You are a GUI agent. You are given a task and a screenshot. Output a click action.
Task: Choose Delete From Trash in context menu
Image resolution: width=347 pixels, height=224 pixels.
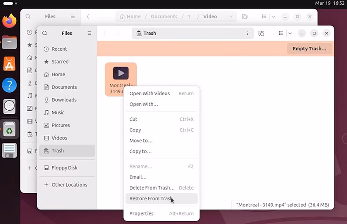152,188
